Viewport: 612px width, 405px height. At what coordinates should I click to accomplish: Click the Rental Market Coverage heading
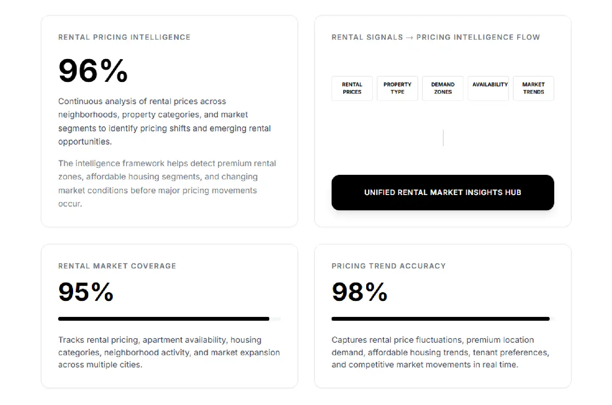pos(117,266)
